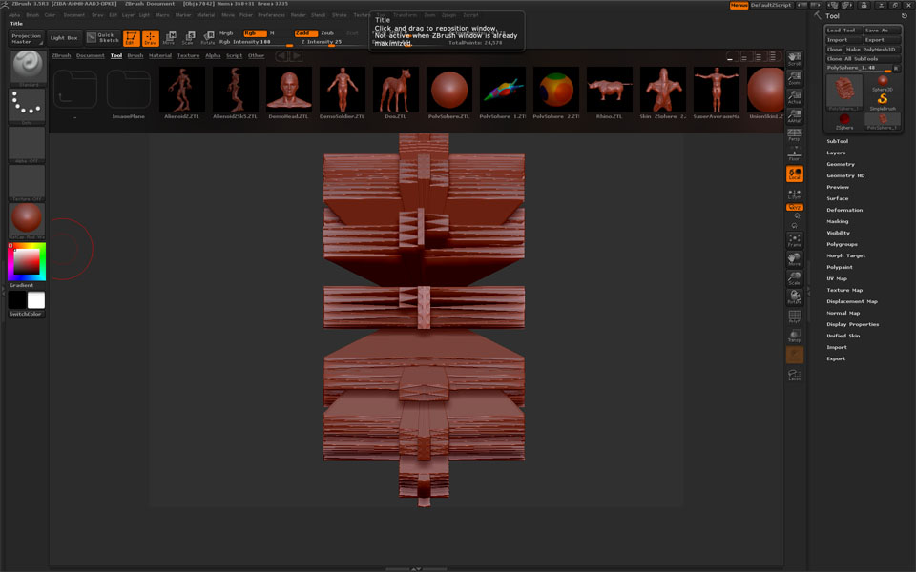Viewport: 916px width, 572px height.
Task: Adjust the Z Intensity slider
Action: (x=331, y=42)
